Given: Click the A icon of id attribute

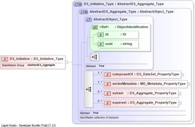Looking at the screenshot, I should tap(100, 35).
